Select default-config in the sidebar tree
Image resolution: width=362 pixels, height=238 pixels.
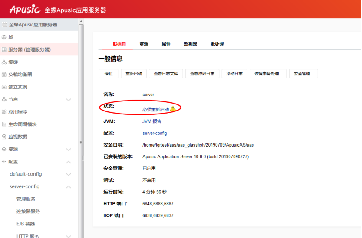26,174
